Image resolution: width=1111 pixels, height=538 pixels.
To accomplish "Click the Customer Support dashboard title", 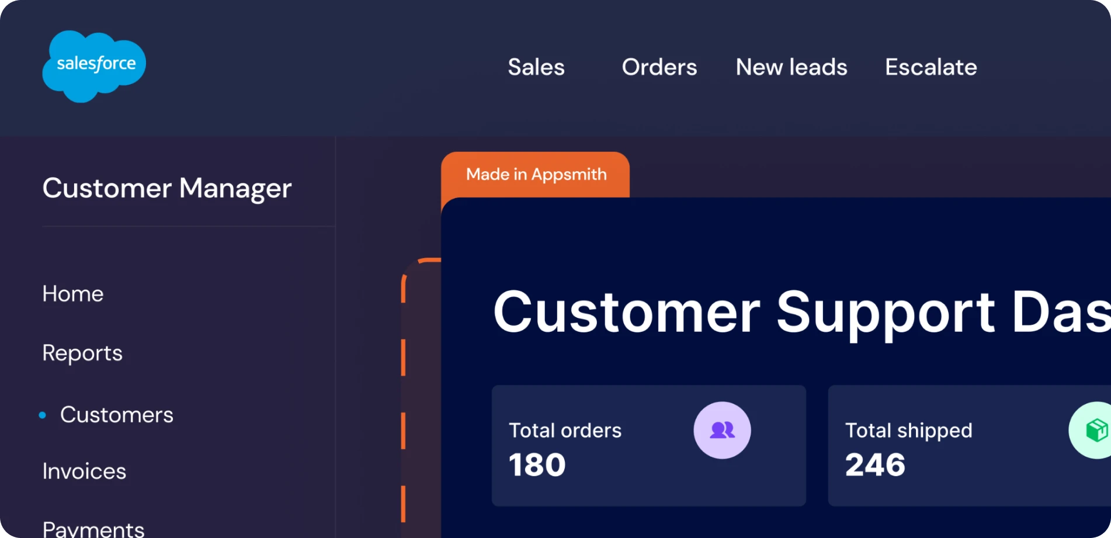I will (800, 312).
